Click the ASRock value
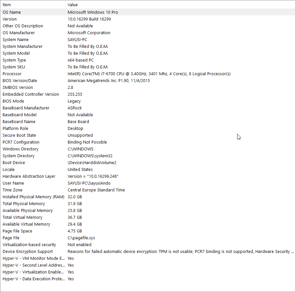 75,108
